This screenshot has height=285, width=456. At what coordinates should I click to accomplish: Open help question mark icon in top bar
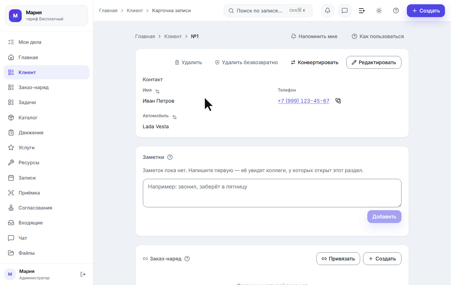pos(396,11)
